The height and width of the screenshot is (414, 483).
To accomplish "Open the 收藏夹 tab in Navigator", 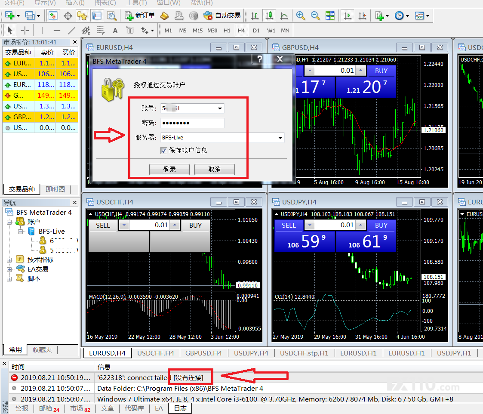I will [42, 349].
